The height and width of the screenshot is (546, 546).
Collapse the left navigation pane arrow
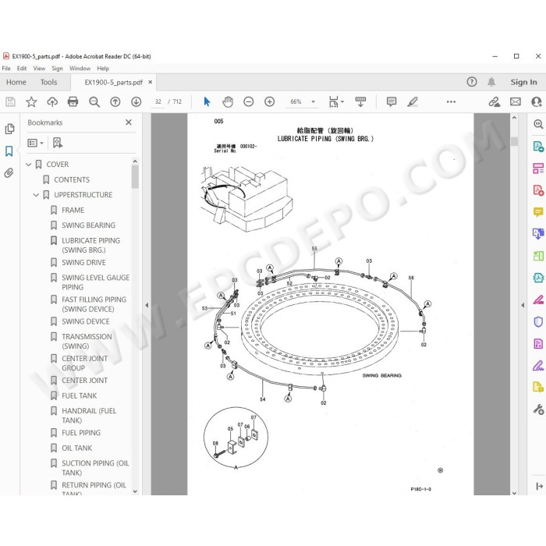tap(147, 305)
